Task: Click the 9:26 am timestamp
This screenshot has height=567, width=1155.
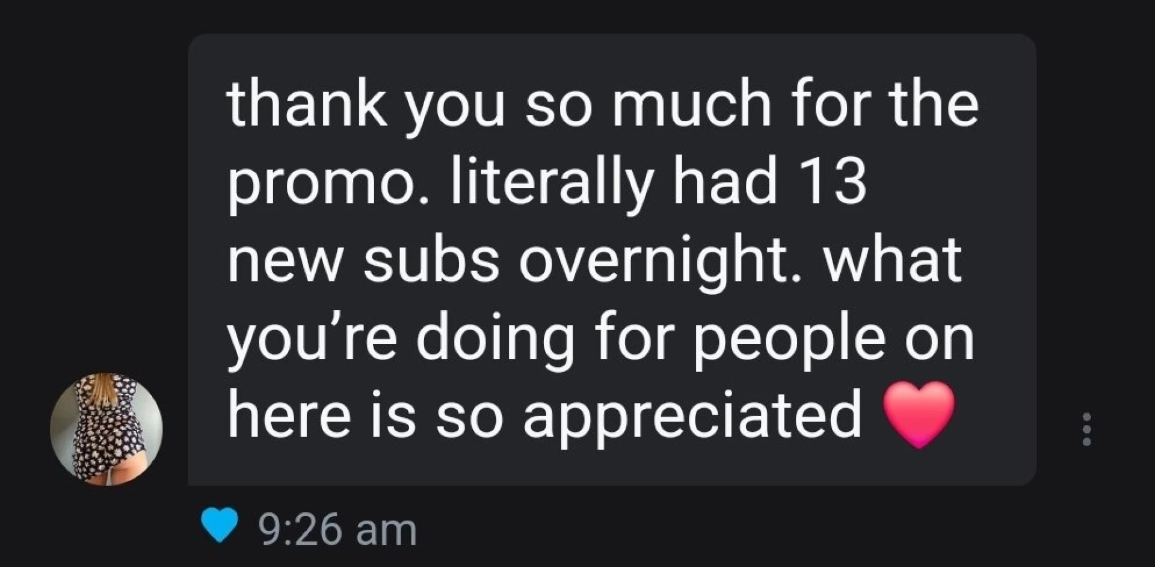Action: (x=337, y=530)
